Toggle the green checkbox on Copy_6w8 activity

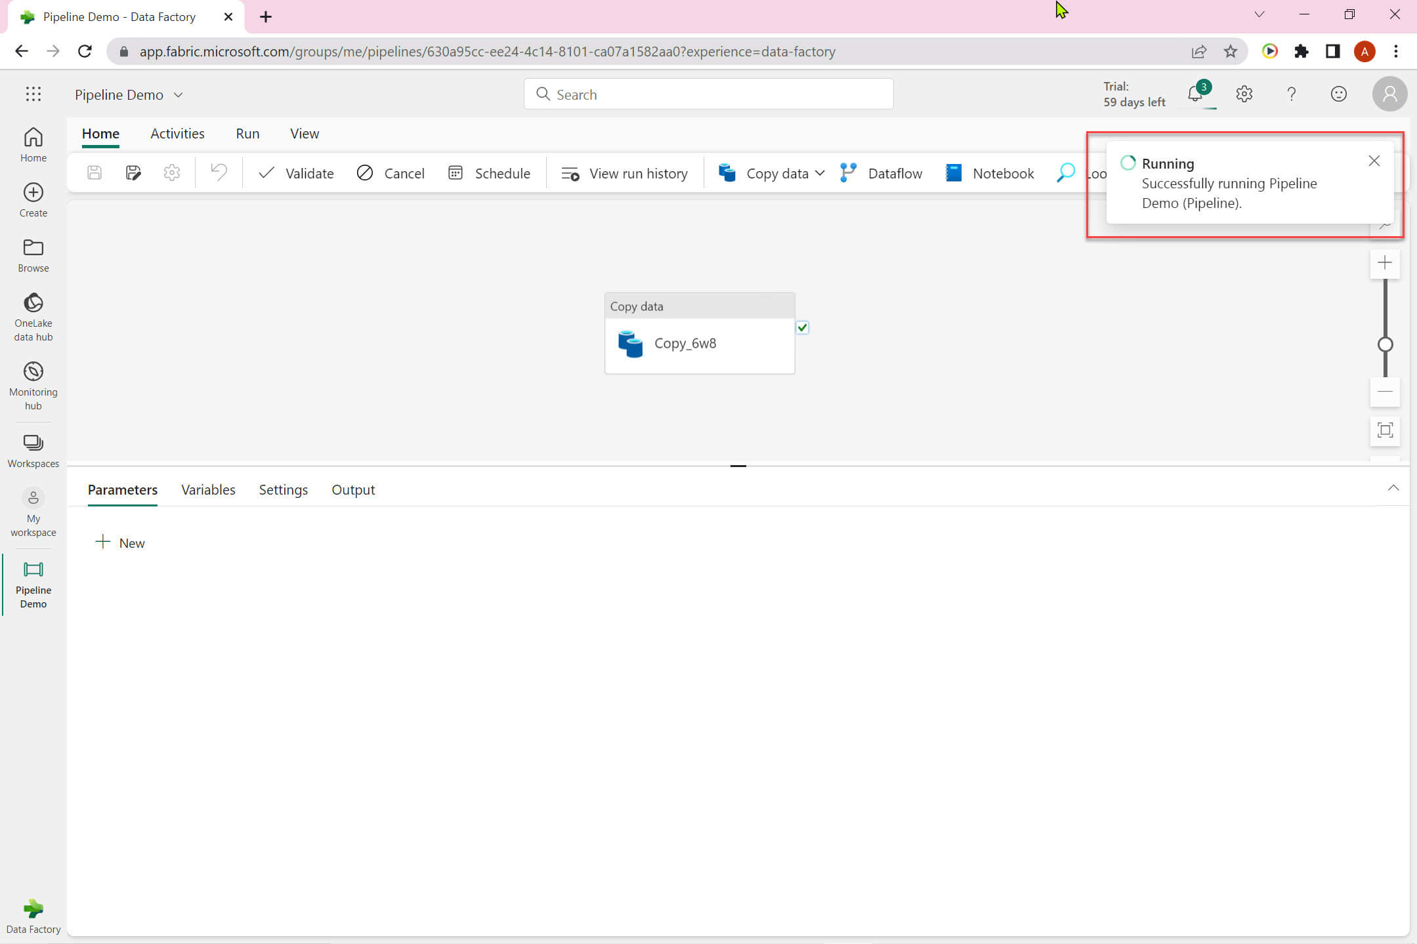point(802,327)
